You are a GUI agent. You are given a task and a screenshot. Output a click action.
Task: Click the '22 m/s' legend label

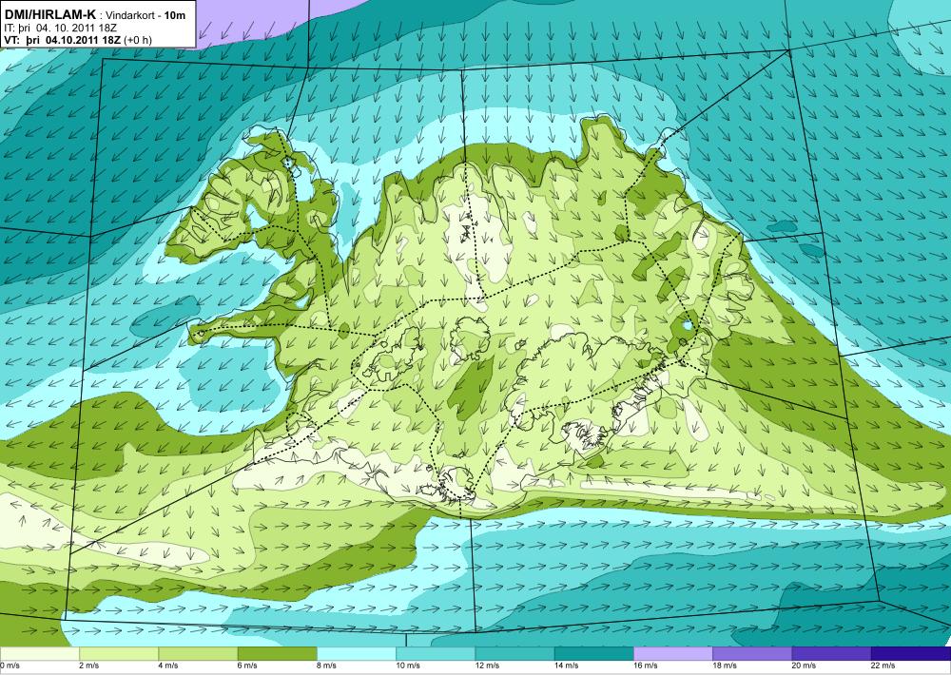pos(883,665)
